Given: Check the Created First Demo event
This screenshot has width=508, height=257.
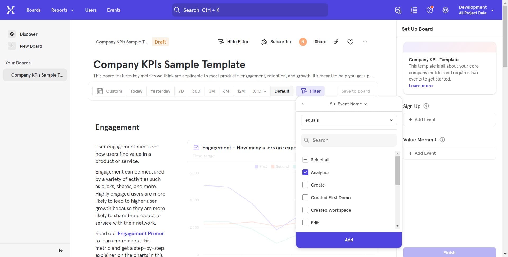Looking at the screenshot, I should (305, 197).
